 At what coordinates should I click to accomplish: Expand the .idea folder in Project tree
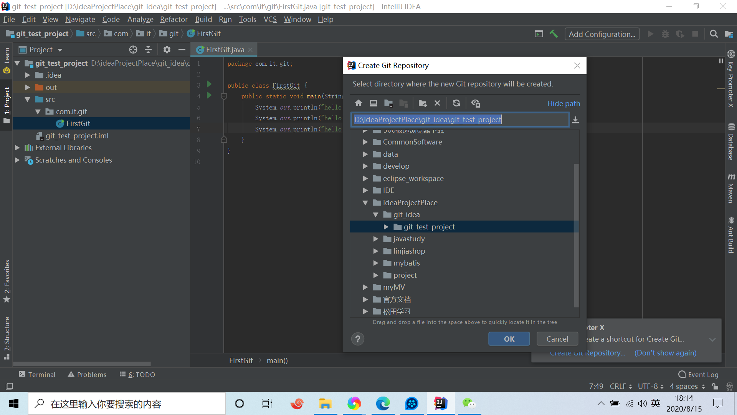click(x=27, y=75)
